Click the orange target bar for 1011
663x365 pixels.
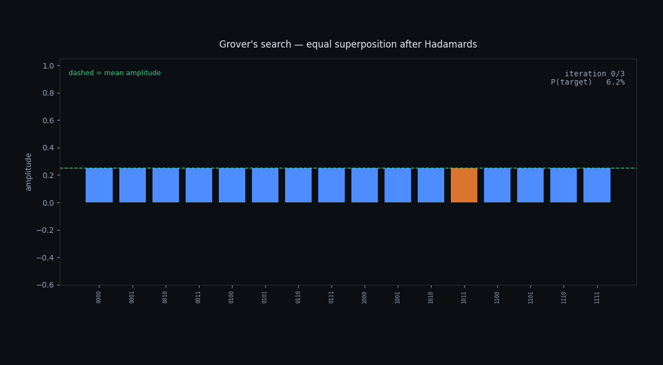464,185
